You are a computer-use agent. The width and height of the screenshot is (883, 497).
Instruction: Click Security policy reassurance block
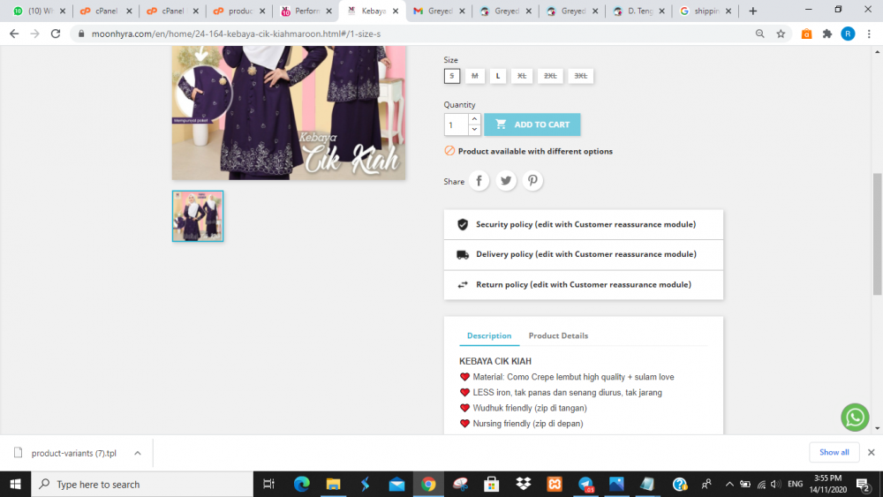[584, 224]
